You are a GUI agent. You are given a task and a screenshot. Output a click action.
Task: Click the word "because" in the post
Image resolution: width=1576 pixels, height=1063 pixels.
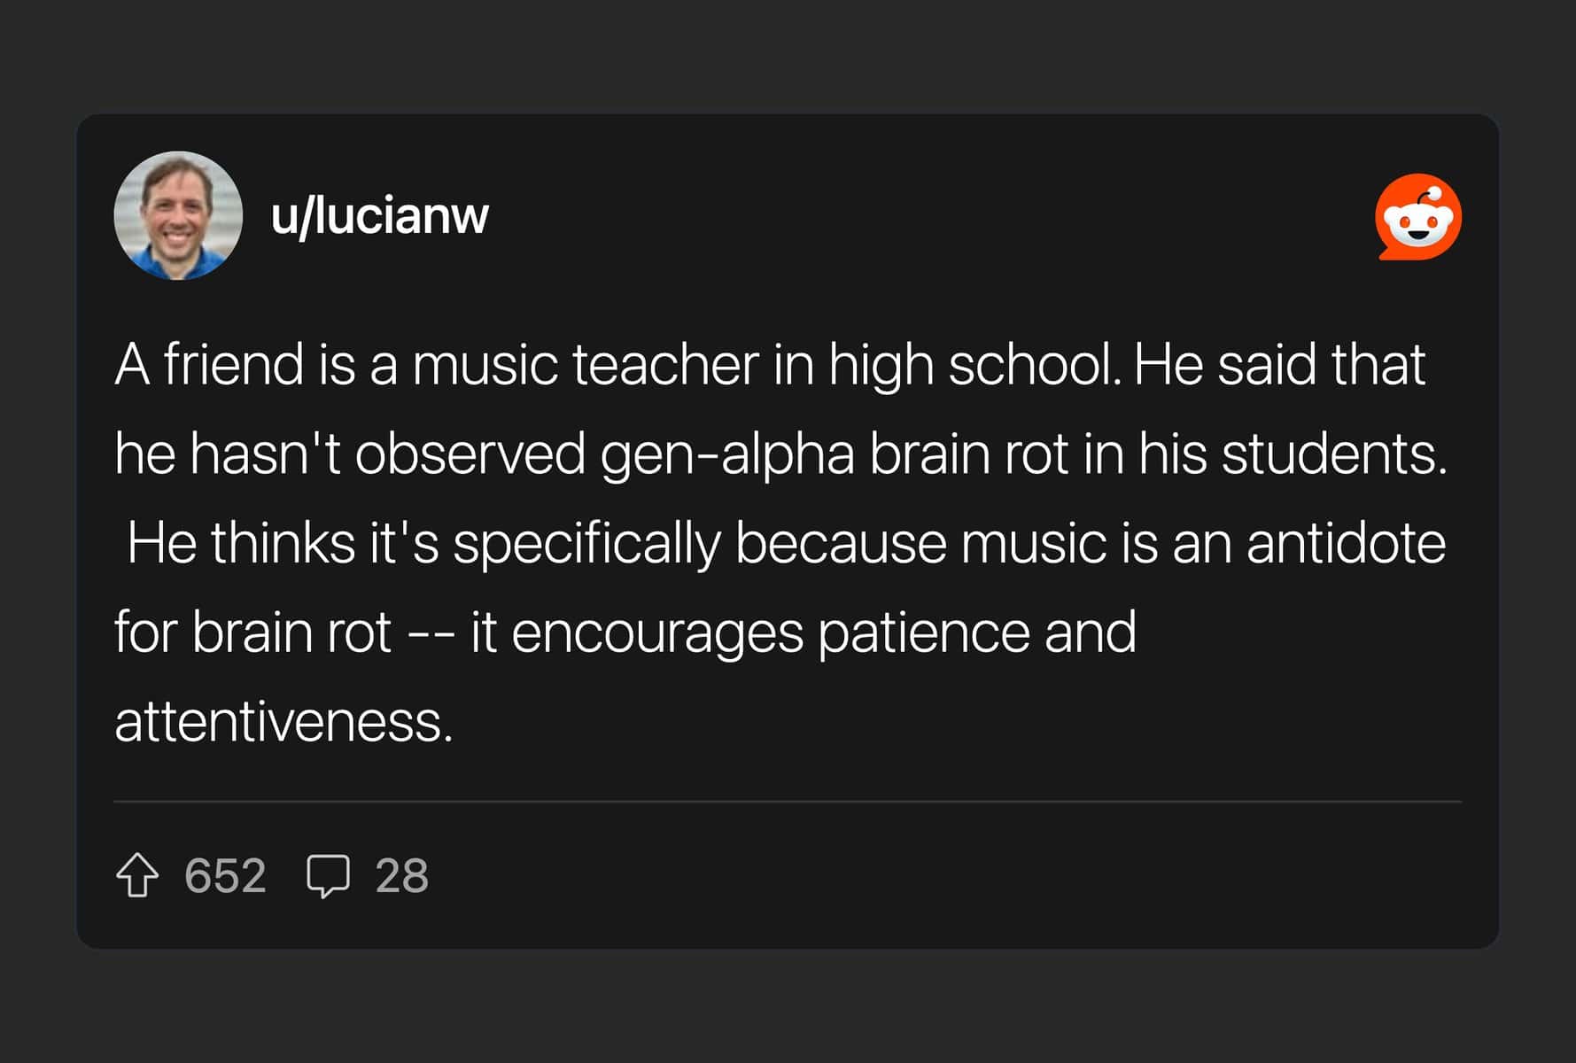[841, 543]
